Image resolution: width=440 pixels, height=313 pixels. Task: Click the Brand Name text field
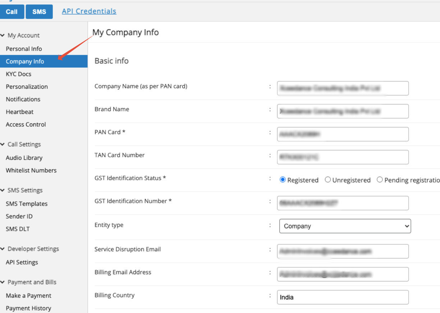click(343, 111)
